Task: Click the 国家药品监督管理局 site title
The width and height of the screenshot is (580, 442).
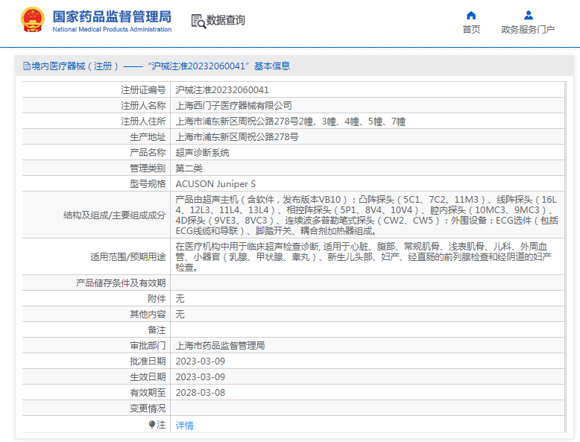Action: tap(112, 16)
